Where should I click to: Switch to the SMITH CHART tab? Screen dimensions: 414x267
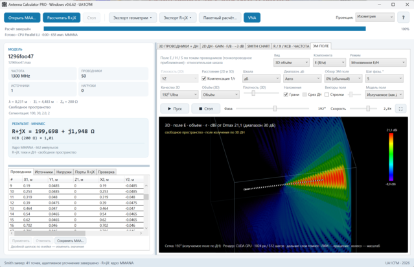tap(259, 46)
